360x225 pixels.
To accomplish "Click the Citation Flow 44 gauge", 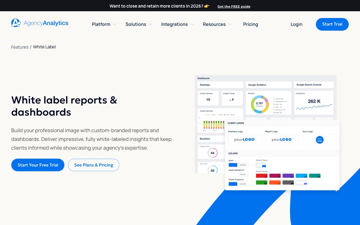I will pyautogui.click(x=212, y=153).
